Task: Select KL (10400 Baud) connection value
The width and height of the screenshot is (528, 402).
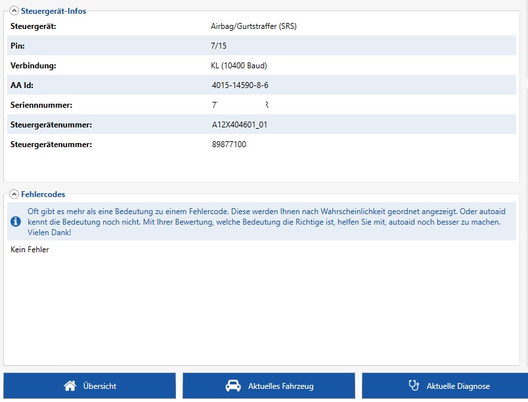Action: [239, 66]
